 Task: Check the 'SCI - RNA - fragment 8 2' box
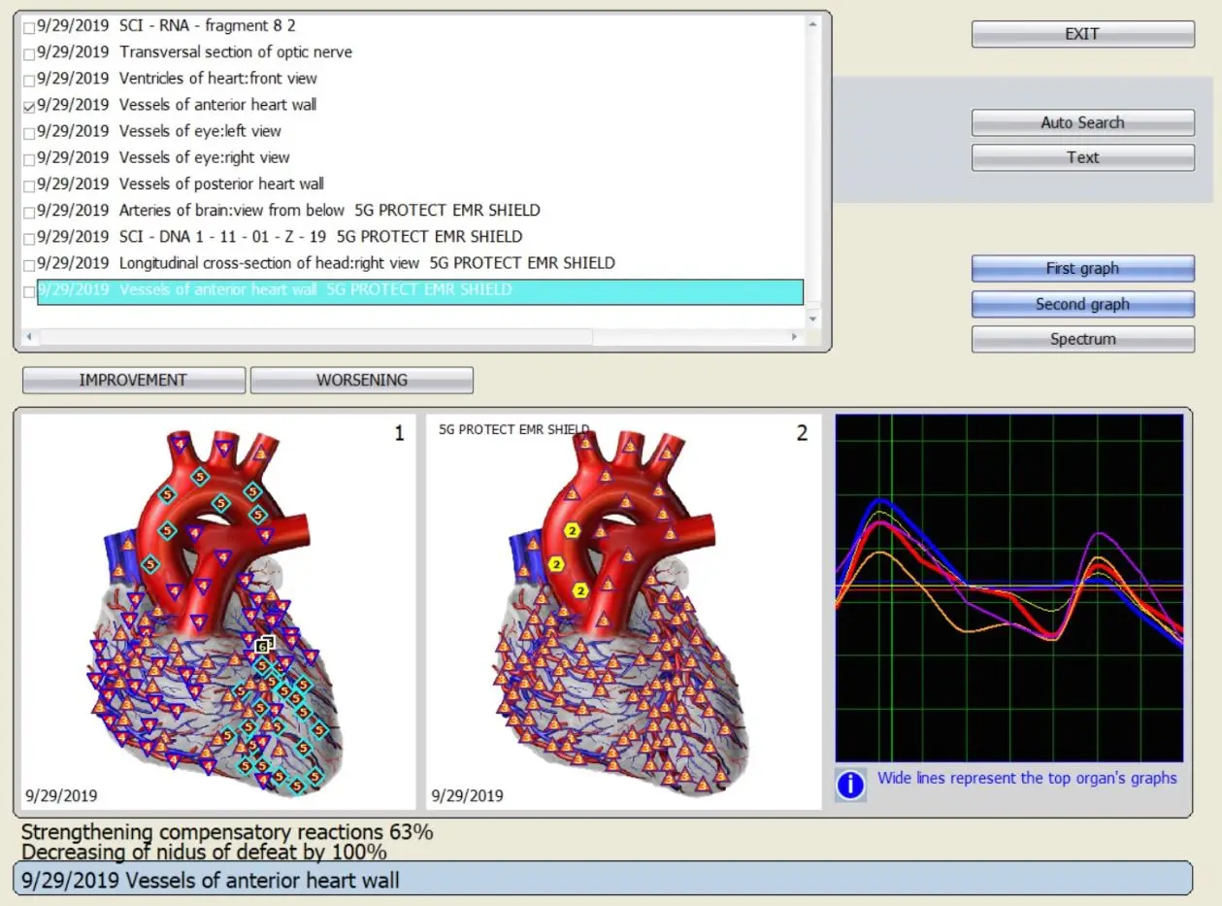pos(29,27)
